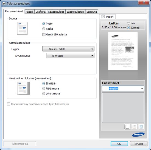Expand the Sivun reunus dropdown
This screenshot has width=151, height=150.
coord(70,55)
